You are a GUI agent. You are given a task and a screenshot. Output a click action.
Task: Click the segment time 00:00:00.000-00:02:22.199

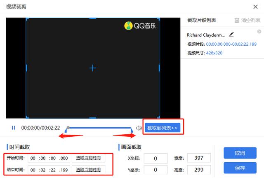[x=231, y=44]
